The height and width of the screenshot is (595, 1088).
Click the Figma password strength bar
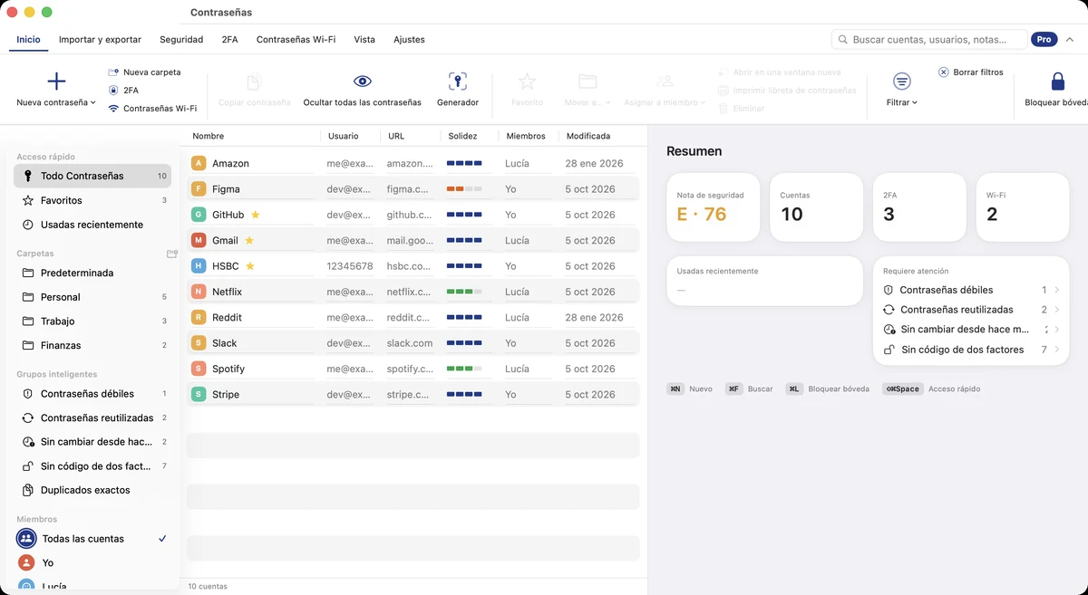464,189
